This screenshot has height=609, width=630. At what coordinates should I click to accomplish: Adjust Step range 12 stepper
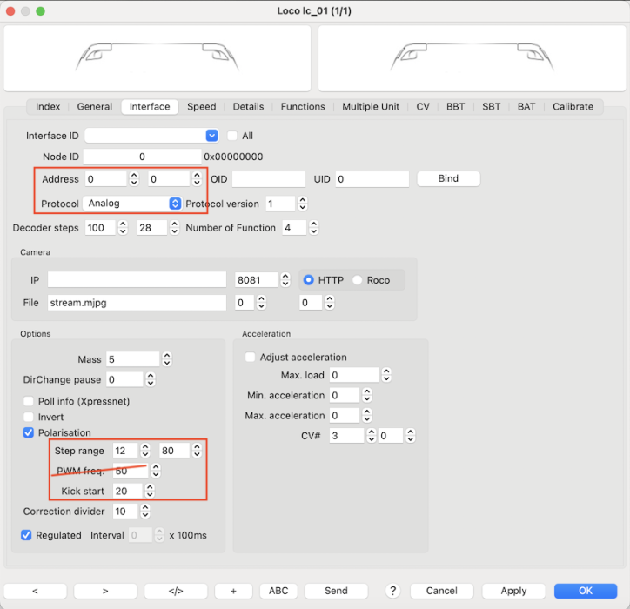coord(145,451)
